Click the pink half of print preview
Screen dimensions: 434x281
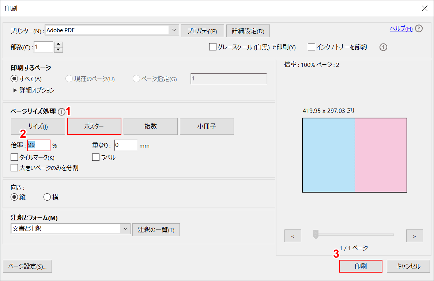coord(381,155)
